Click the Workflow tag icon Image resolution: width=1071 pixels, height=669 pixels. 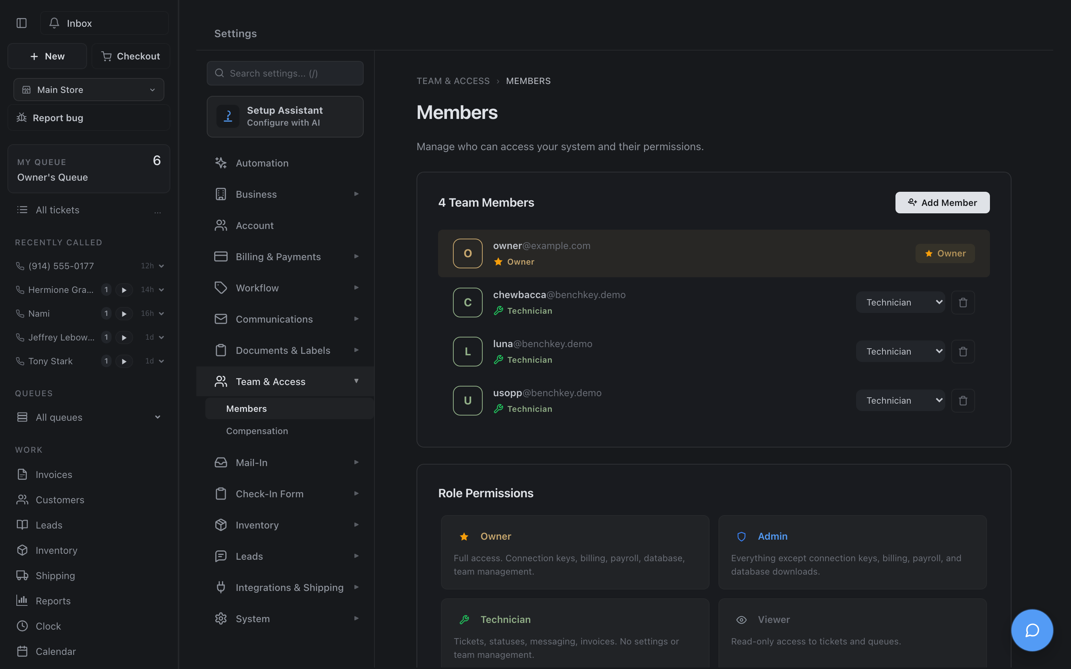click(221, 288)
